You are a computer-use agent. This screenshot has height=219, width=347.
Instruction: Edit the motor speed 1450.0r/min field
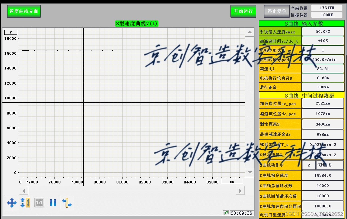(x=323, y=60)
